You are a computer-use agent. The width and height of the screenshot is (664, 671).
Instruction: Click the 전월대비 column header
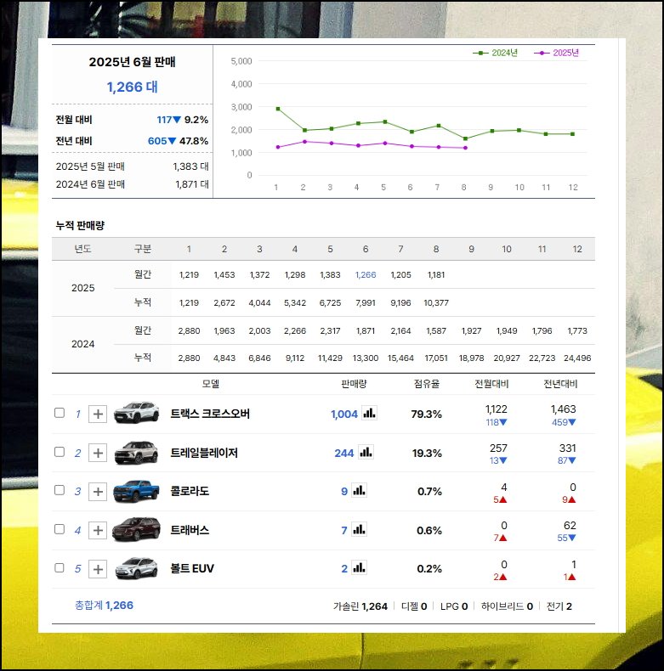pyautogui.click(x=491, y=384)
